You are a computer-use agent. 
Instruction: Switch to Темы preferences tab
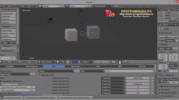coord(98,66)
